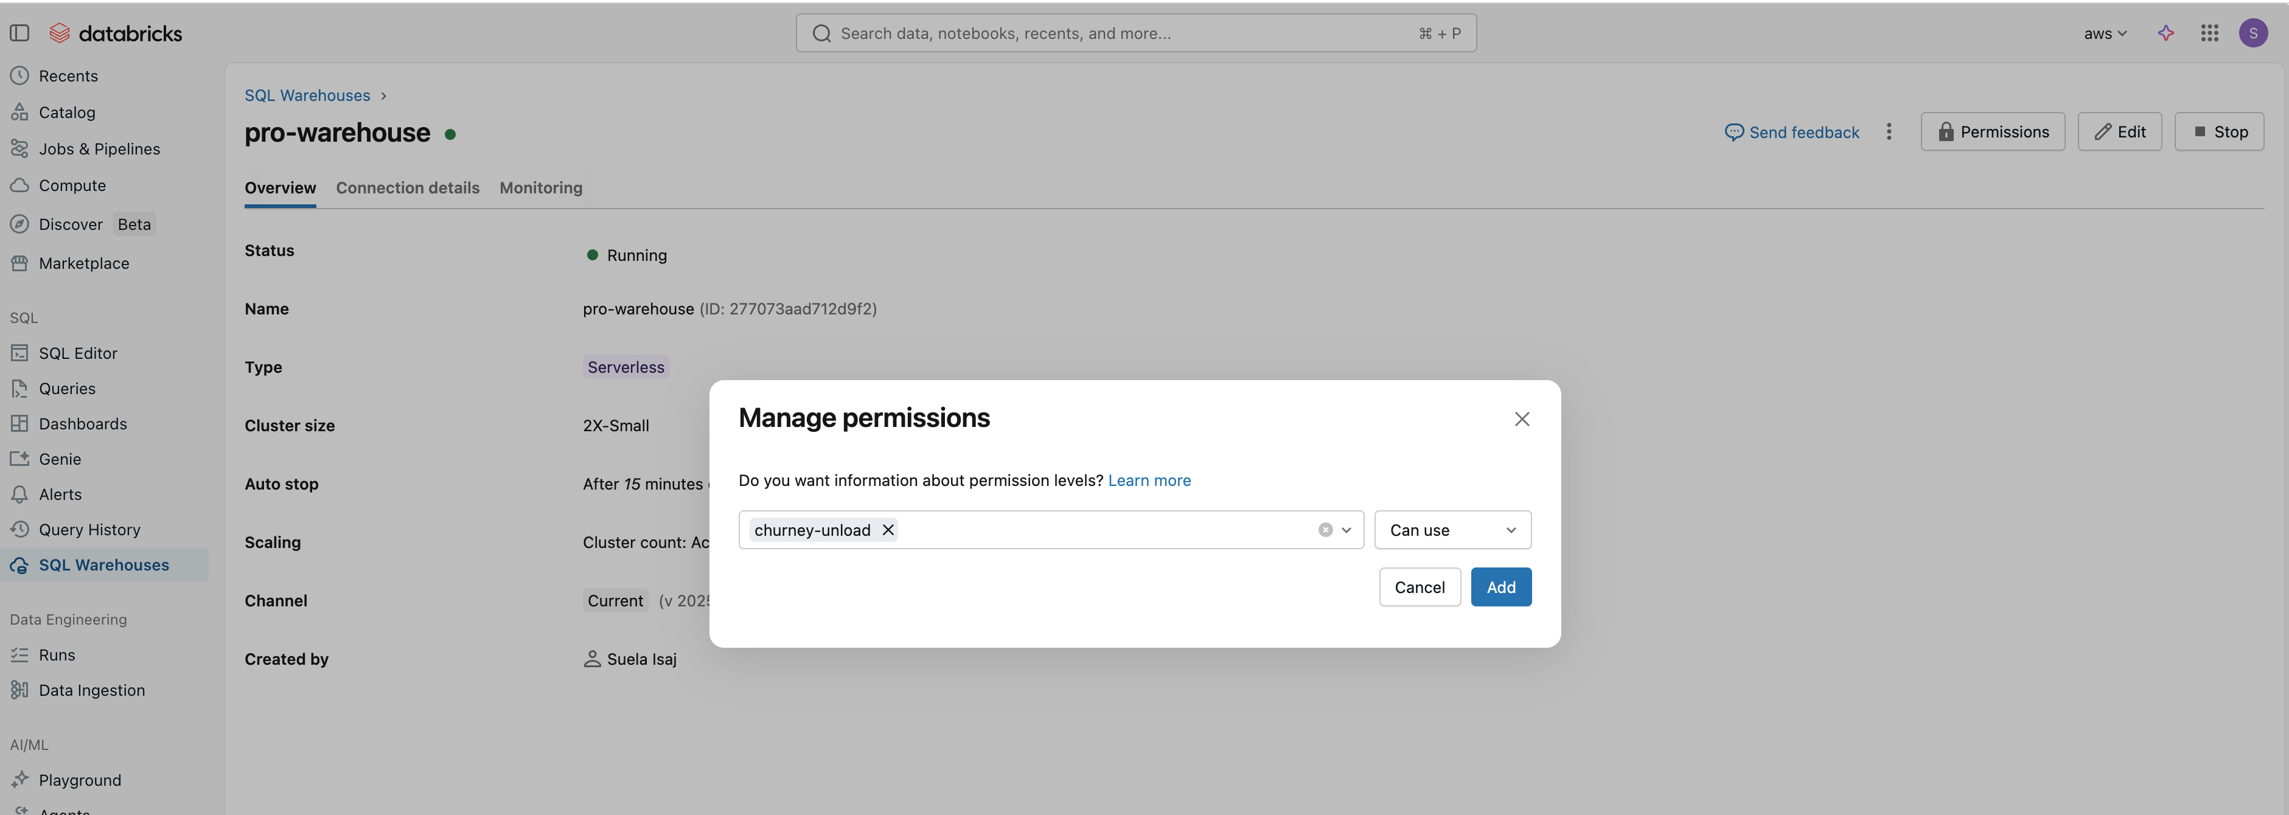The height and width of the screenshot is (815, 2289).
Task: Clear all selected principals
Action: (1325, 530)
